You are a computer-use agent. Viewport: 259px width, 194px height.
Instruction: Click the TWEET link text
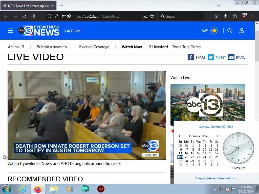click(x=221, y=57)
